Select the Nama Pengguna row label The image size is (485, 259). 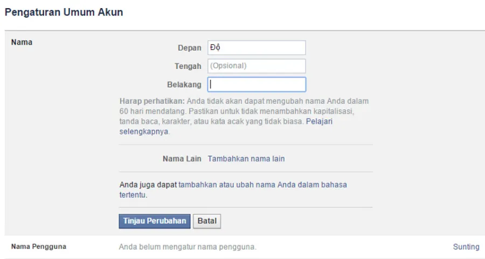coord(39,247)
